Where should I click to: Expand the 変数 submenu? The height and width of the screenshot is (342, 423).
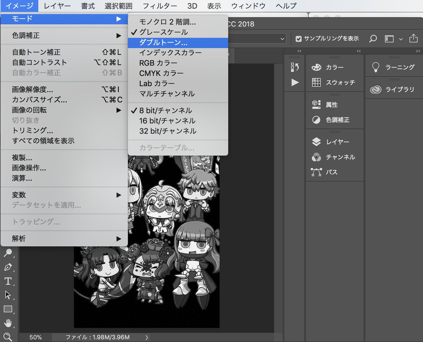pyautogui.click(x=64, y=195)
